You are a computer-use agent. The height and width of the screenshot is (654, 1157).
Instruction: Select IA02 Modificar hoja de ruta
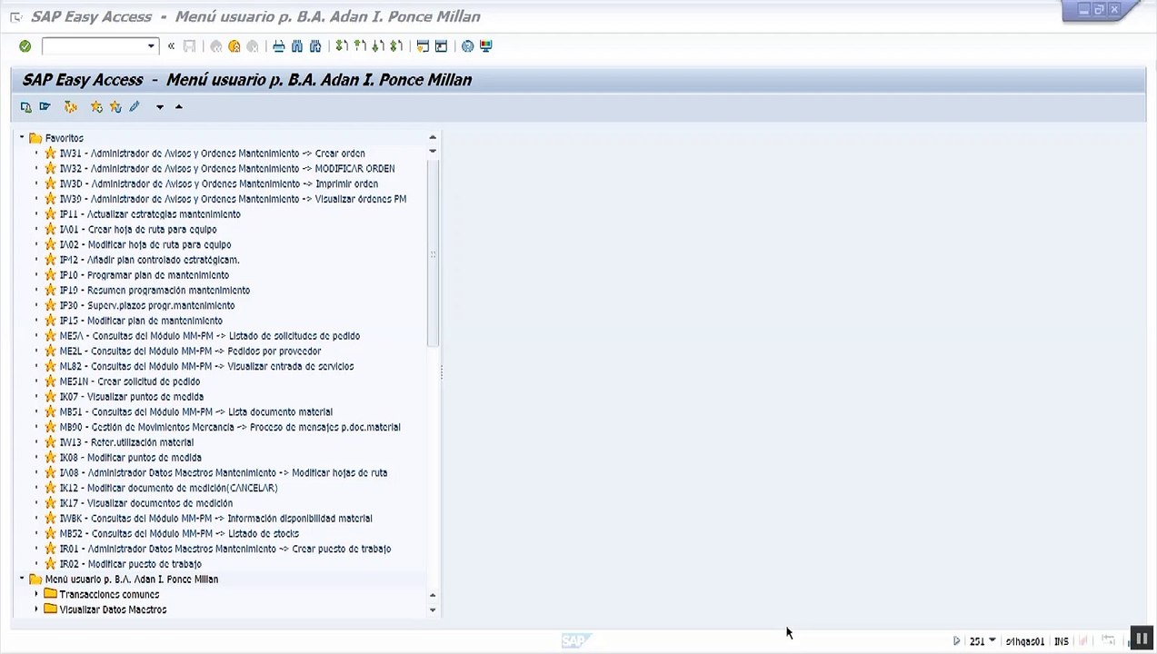(145, 245)
